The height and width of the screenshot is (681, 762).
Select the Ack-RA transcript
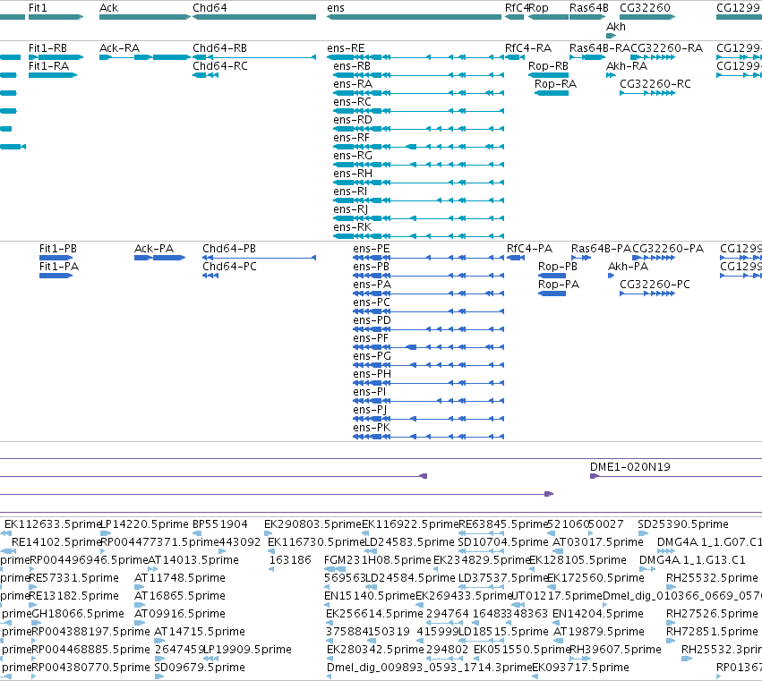[145, 57]
